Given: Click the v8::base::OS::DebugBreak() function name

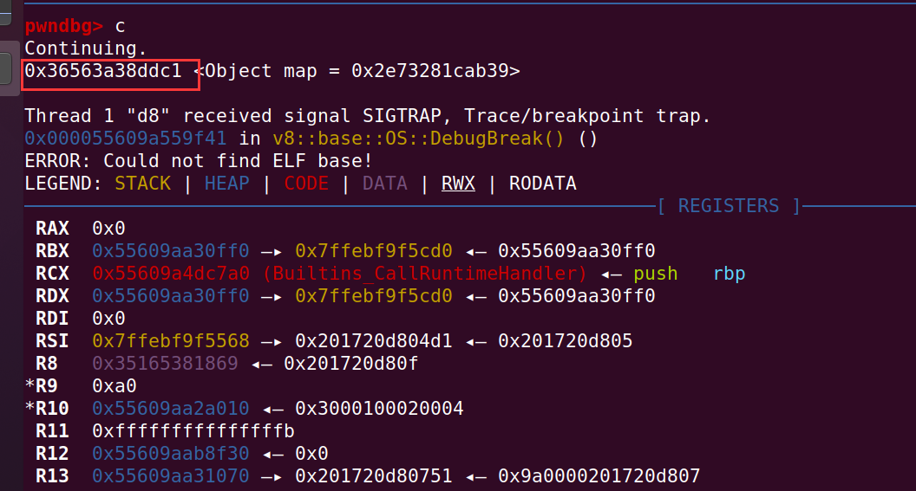Looking at the screenshot, I should [x=418, y=139].
